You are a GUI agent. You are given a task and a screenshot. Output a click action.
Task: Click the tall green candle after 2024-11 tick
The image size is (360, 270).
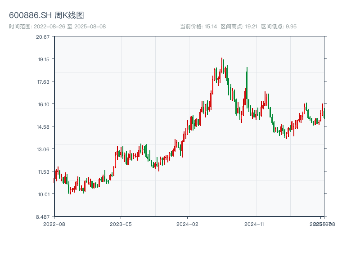(x=247, y=87)
